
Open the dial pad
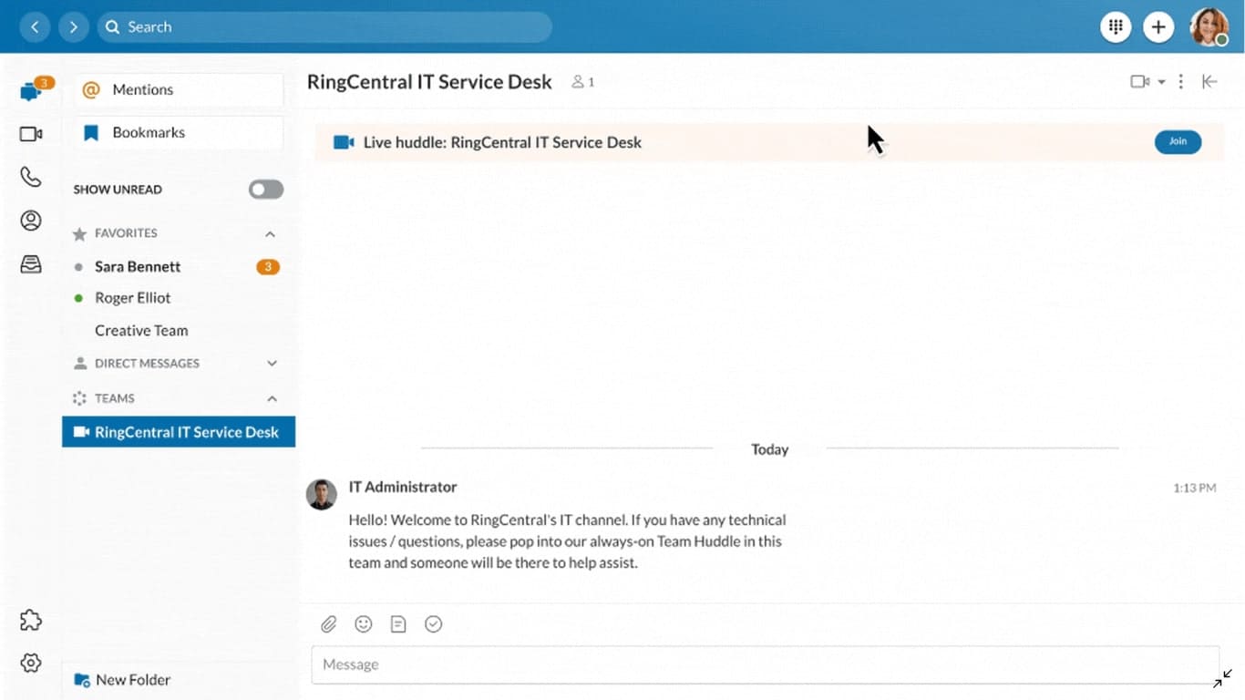pyautogui.click(x=1116, y=26)
